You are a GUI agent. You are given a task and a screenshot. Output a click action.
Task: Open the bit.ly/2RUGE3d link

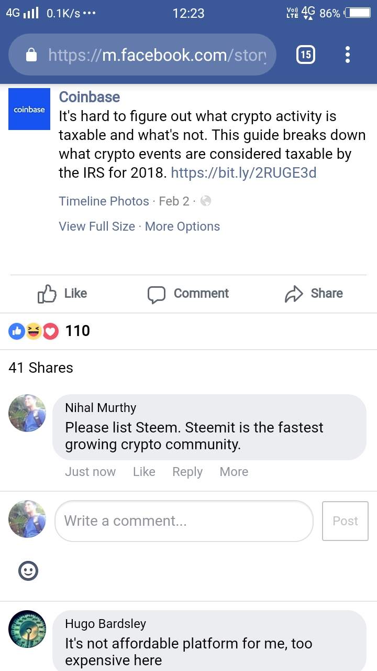coord(243,172)
